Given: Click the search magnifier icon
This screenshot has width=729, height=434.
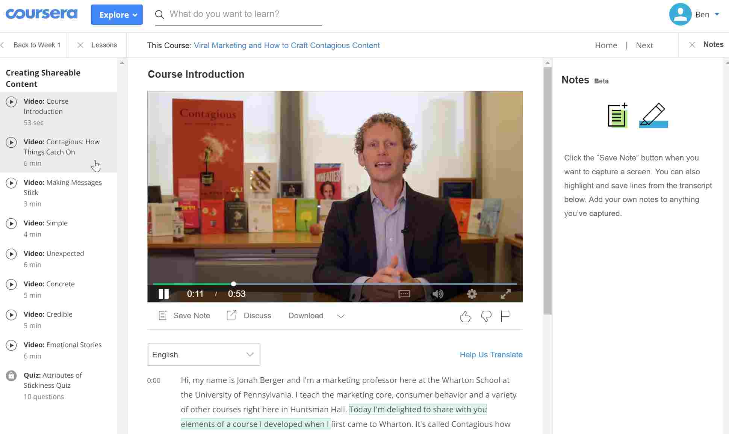Looking at the screenshot, I should tap(160, 15).
